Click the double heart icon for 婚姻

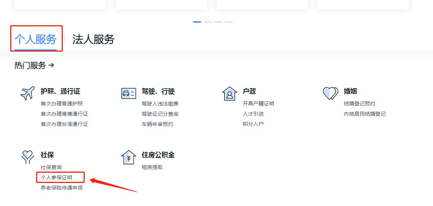point(330,93)
